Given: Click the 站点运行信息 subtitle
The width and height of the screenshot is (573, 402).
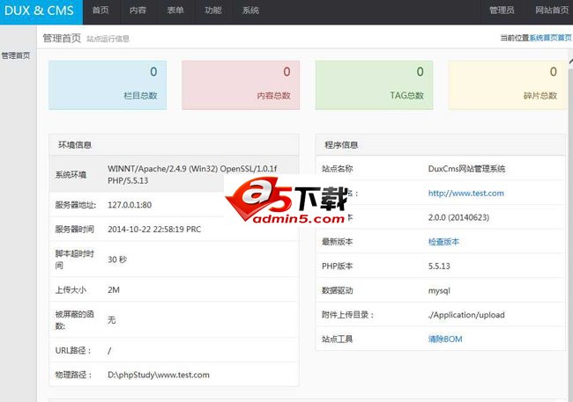Looking at the screenshot, I should tap(108, 39).
